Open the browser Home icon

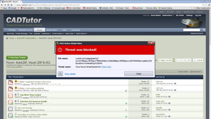tap(11, 5)
